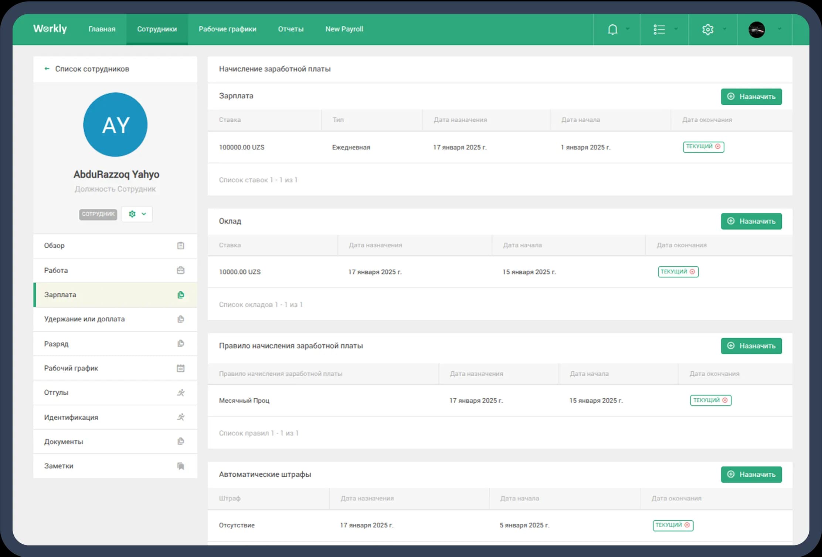
Task: Go back via Список сотрудников link
Action: tap(92, 69)
